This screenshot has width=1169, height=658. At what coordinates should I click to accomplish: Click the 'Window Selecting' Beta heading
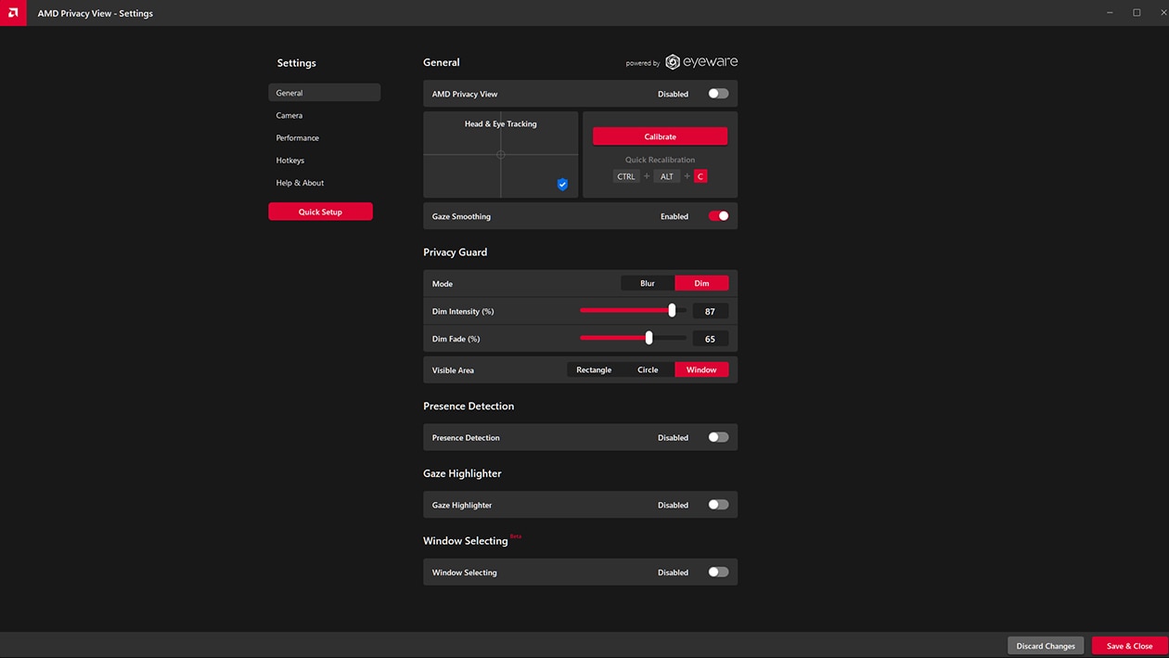472,540
